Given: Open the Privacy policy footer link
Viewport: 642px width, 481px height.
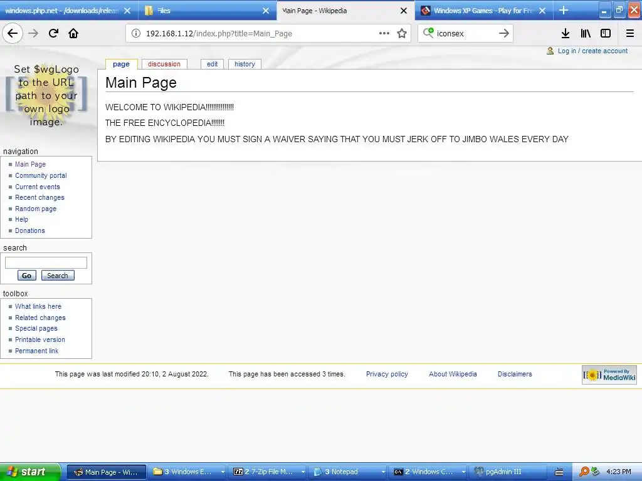Looking at the screenshot, I should (x=387, y=375).
